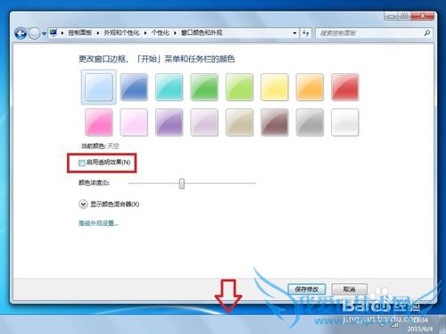The image size is (446, 334).
Task: Open the 控制面板 breadcrumb
Action: 79,33
